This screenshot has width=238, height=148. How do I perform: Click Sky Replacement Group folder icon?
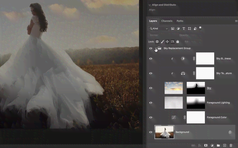point(159,48)
